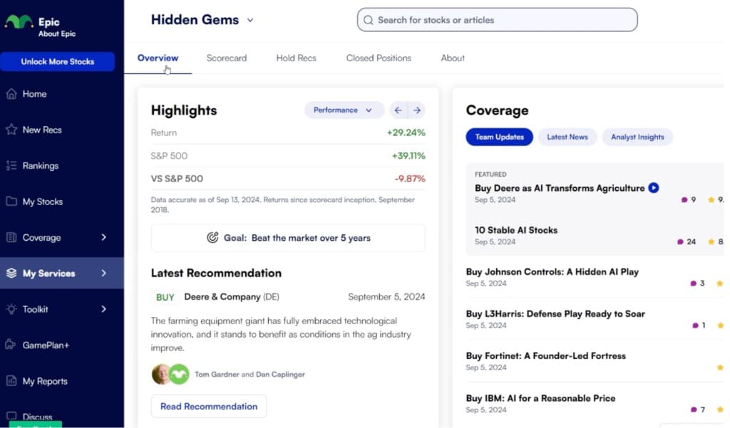The height and width of the screenshot is (428, 730).
Task: Click the Unlock More Stocks button
Action: (x=57, y=61)
